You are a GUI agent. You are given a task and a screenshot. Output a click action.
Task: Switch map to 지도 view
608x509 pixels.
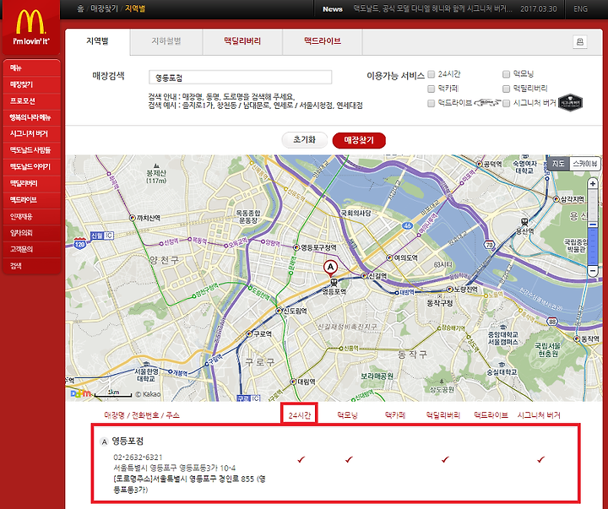(x=558, y=164)
